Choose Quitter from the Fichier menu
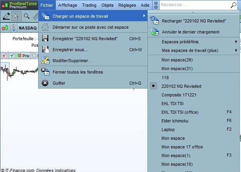241x172 pixels. [x=93, y=83]
